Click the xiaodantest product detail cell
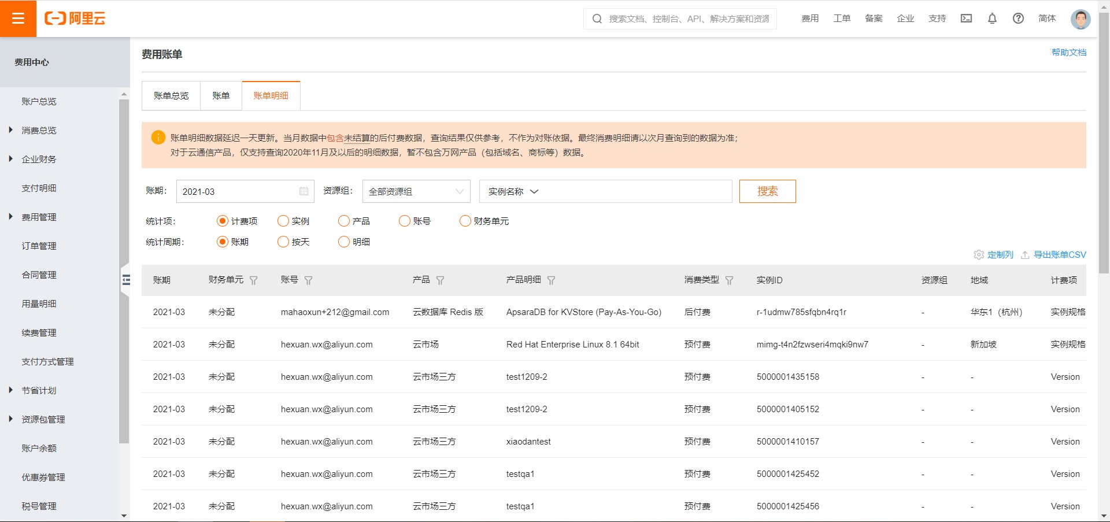1110x522 pixels. tap(528, 442)
